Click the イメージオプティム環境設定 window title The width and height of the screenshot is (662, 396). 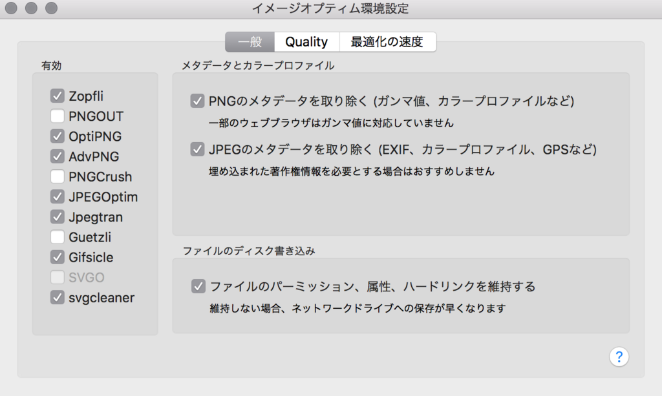[x=330, y=8]
